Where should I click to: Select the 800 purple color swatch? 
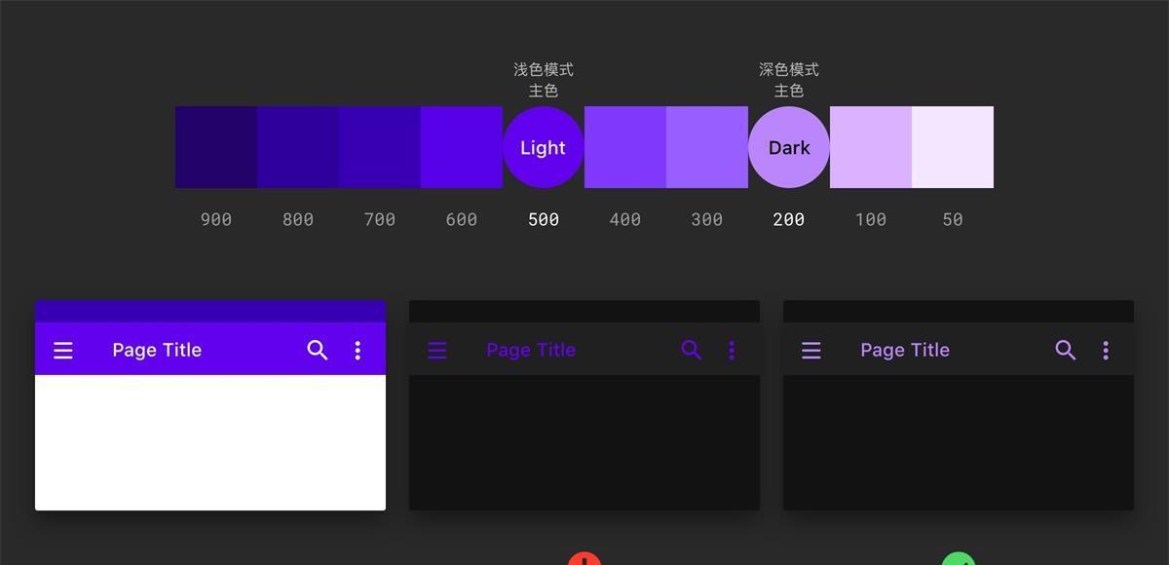(298, 147)
